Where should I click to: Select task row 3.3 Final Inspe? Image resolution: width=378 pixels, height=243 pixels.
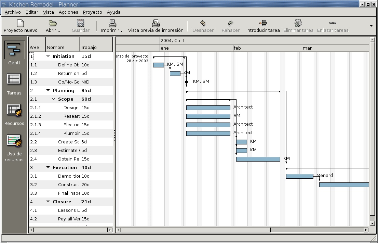coord(71,193)
